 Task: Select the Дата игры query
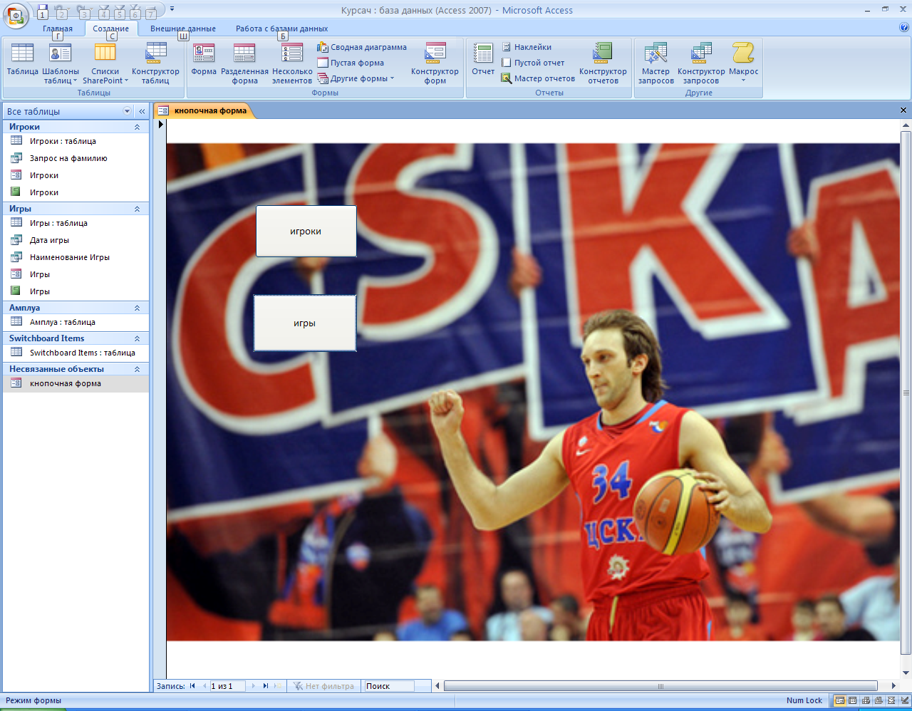[x=76, y=240]
